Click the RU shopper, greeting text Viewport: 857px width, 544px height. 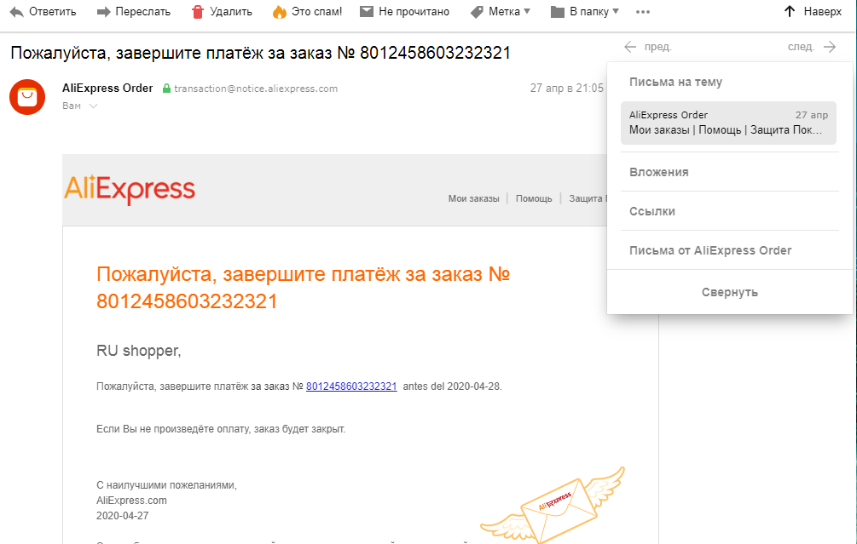click(x=139, y=350)
